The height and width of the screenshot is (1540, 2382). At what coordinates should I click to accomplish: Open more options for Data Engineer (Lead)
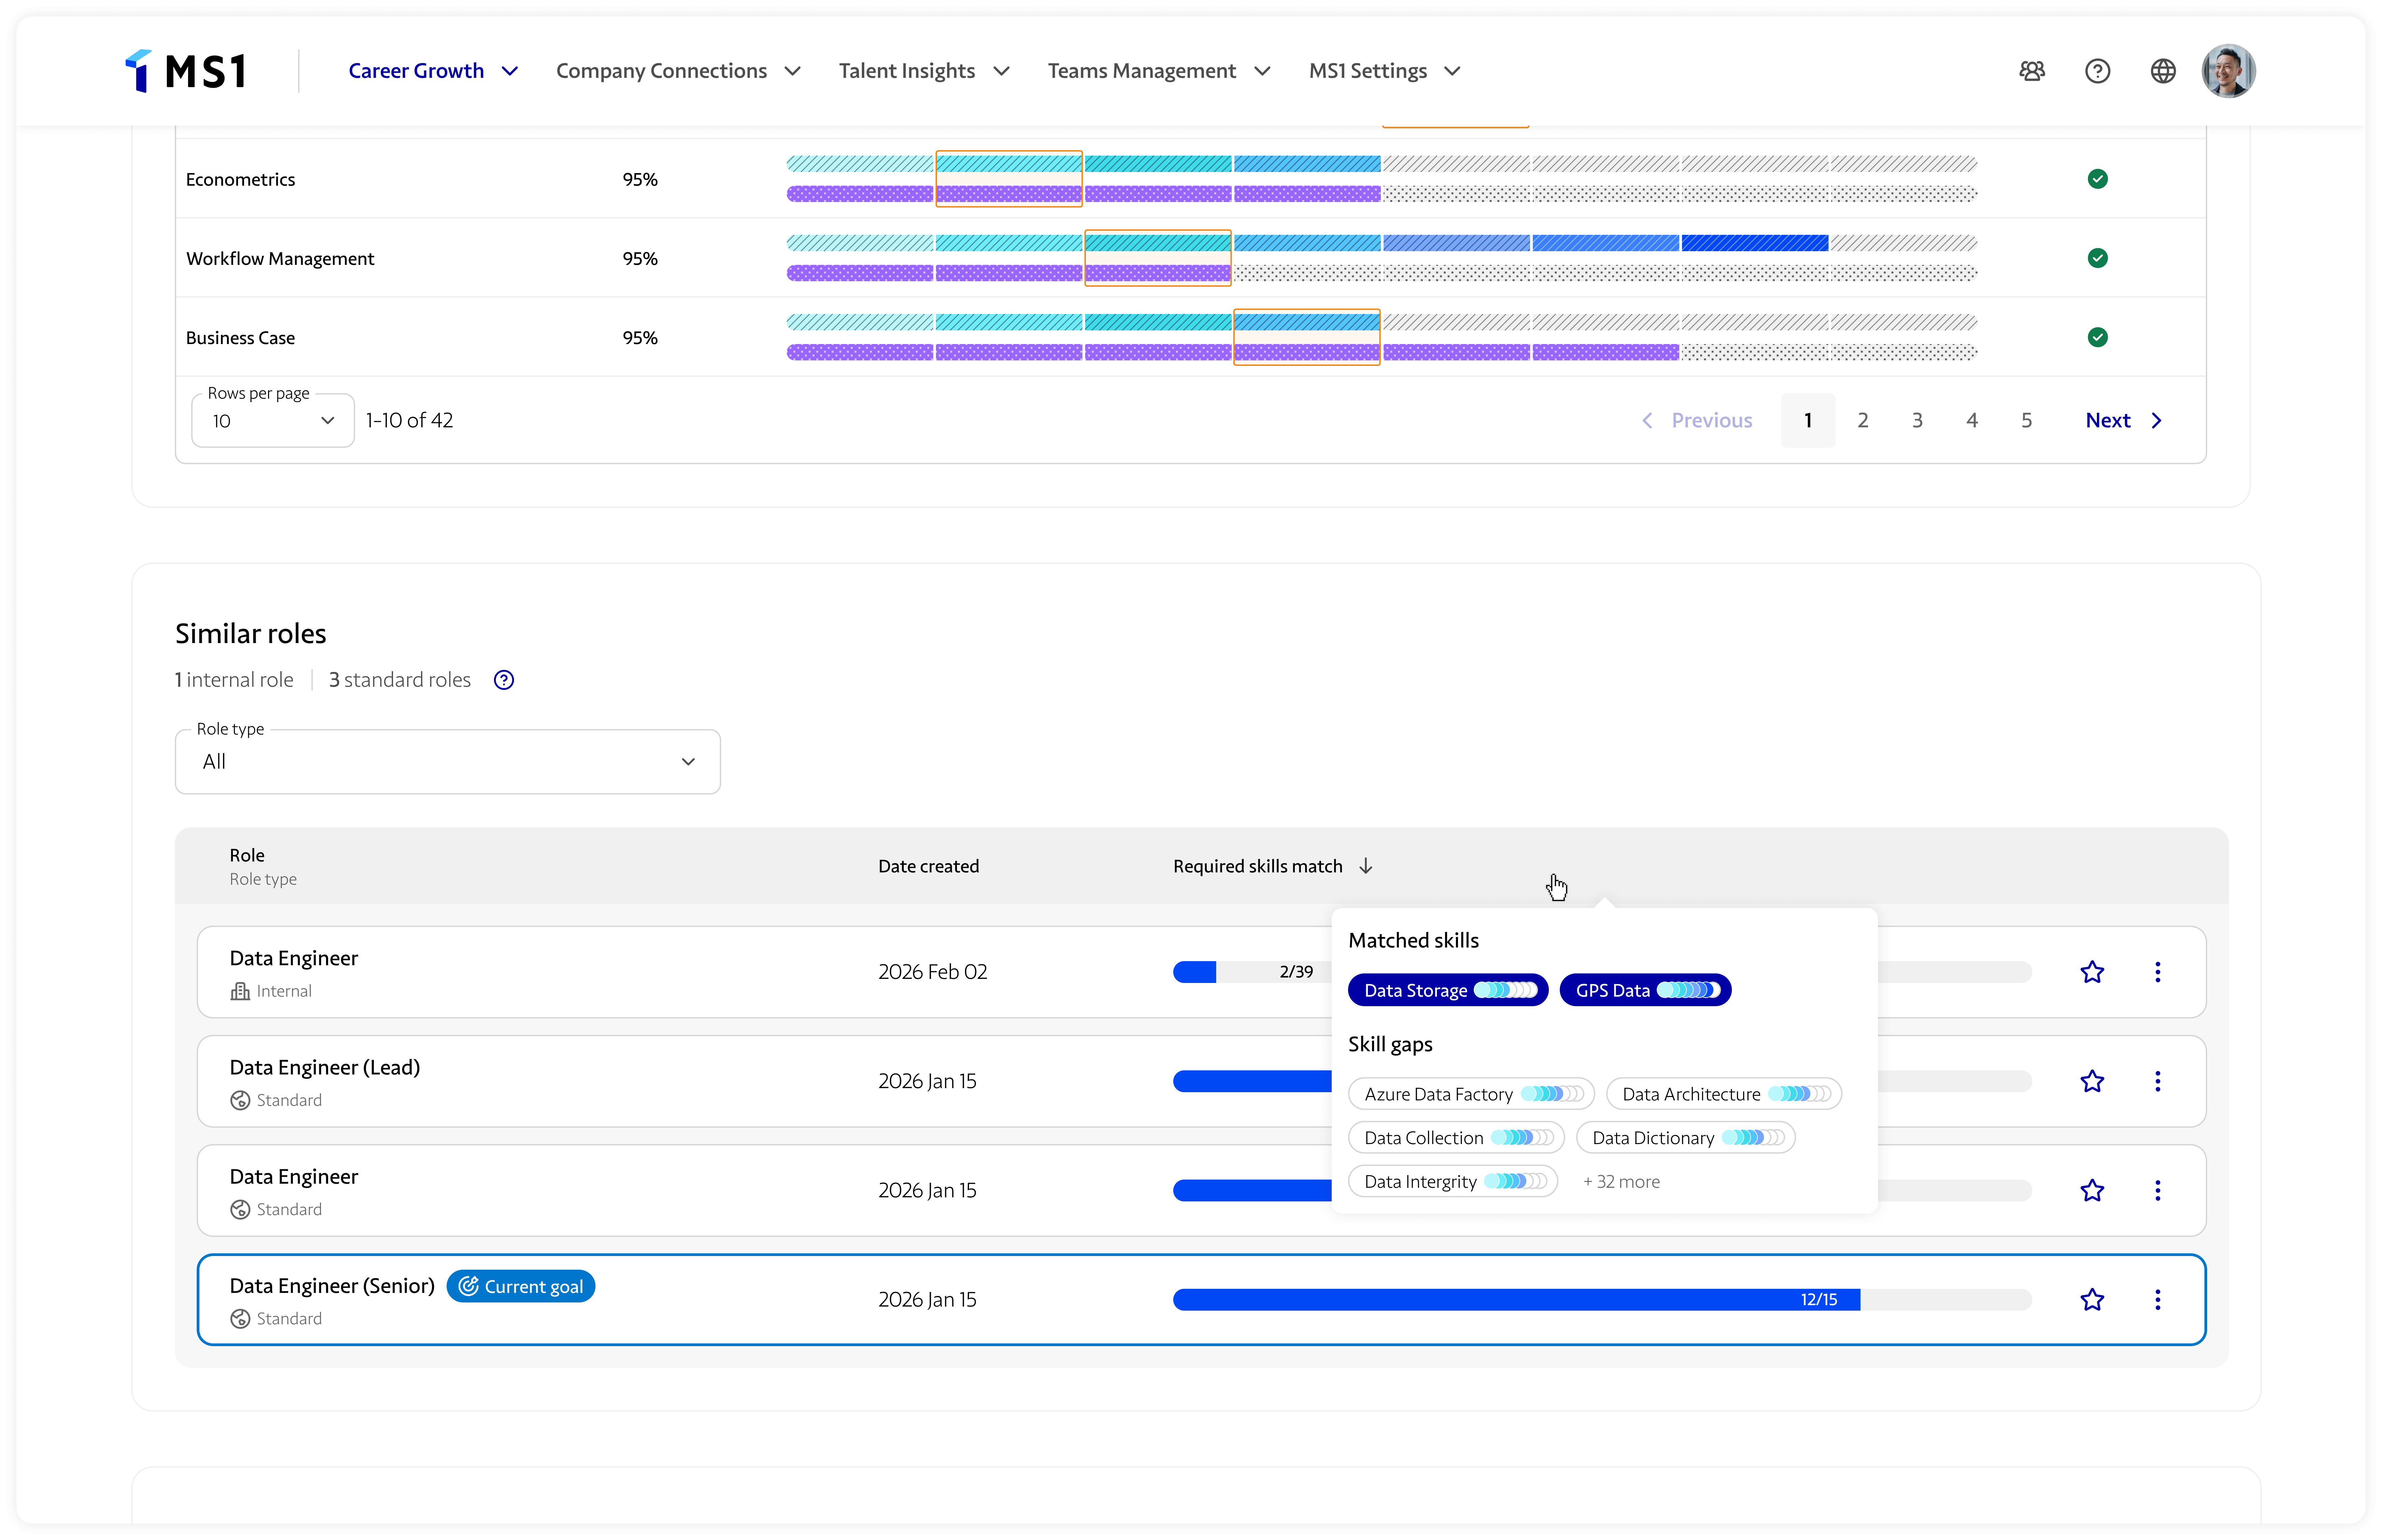pos(2158,1081)
